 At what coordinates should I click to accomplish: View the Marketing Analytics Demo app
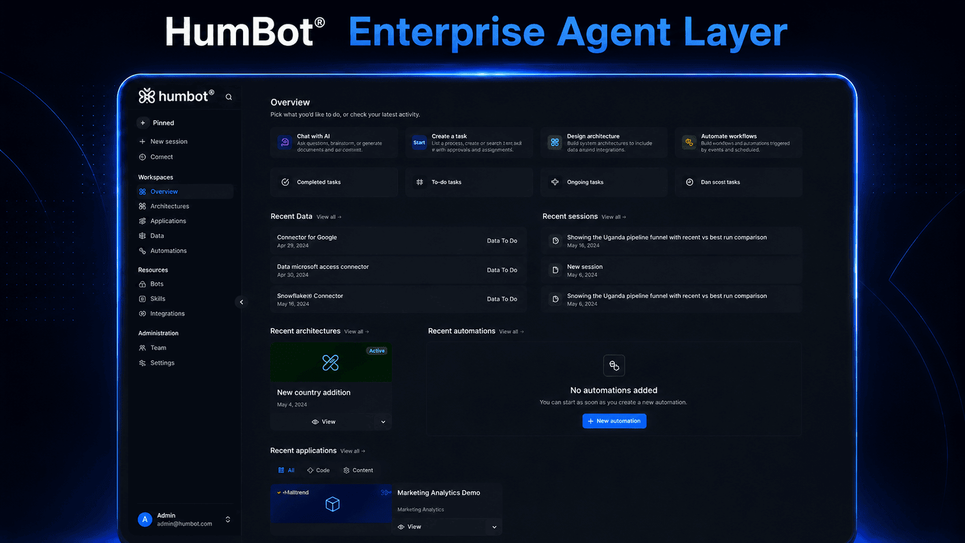(x=409, y=527)
